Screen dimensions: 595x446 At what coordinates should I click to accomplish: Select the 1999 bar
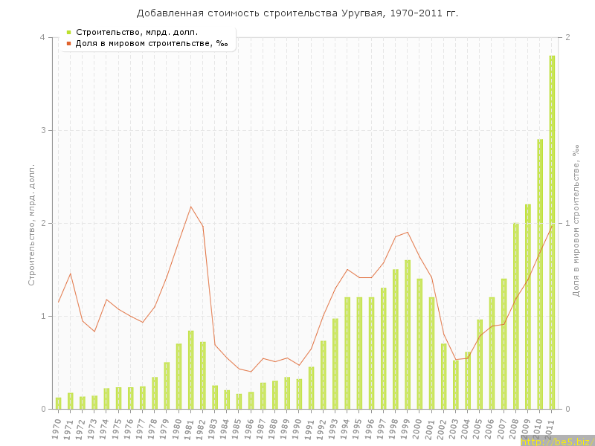coord(408,334)
